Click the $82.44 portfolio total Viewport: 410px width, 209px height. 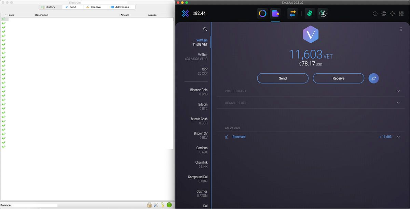click(200, 14)
